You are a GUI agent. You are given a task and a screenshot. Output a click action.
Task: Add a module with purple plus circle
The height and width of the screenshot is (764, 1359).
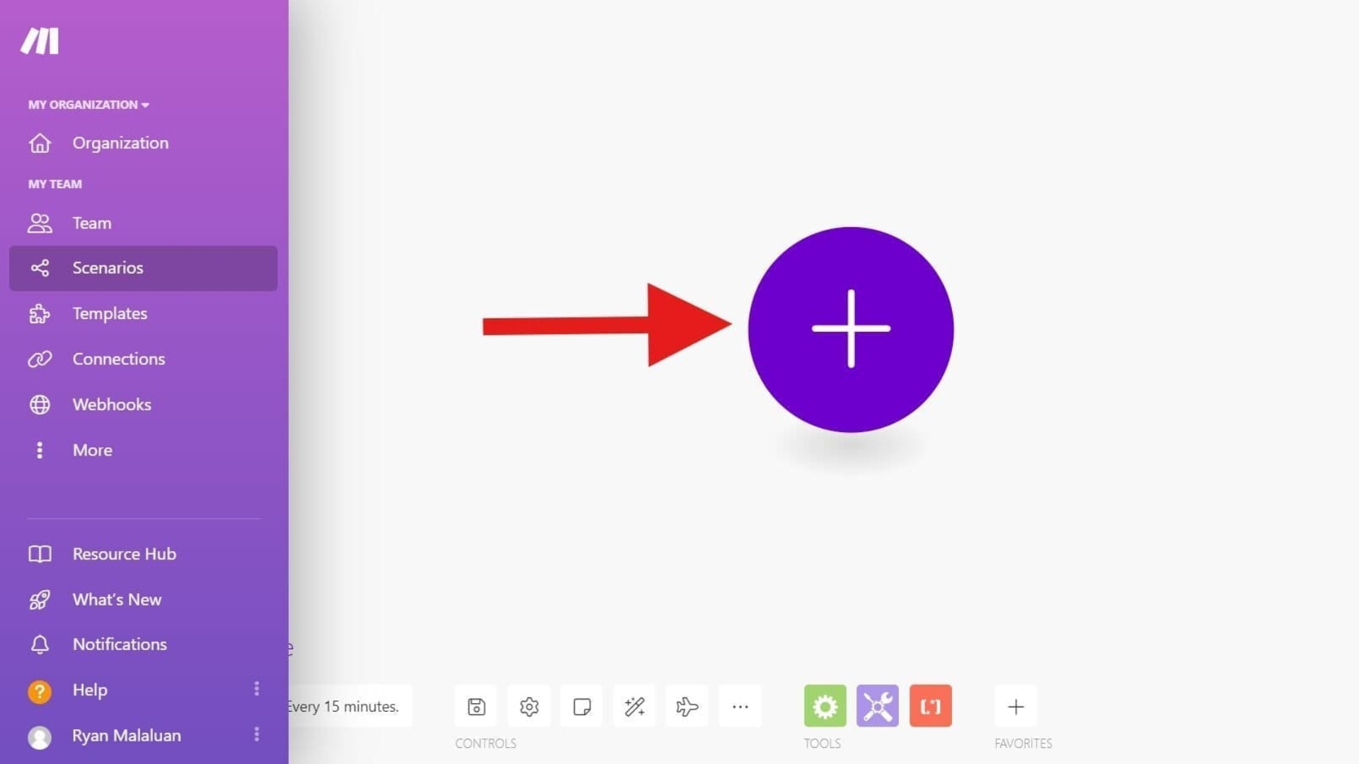(850, 329)
